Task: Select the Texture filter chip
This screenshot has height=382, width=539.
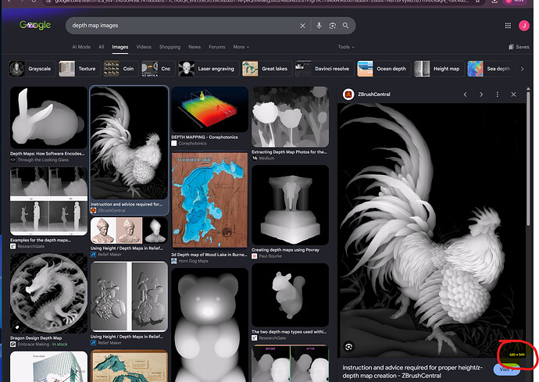Action: 80,69
